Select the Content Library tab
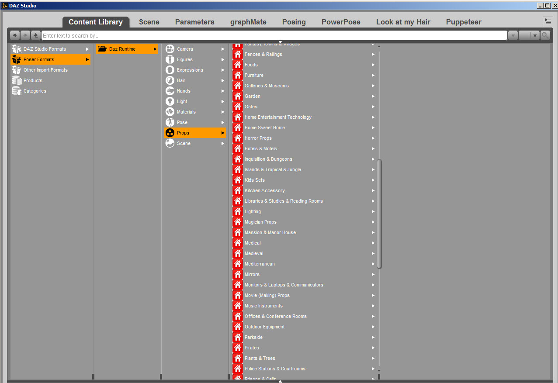This screenshot has width=558, height=383. pos(96,22)
